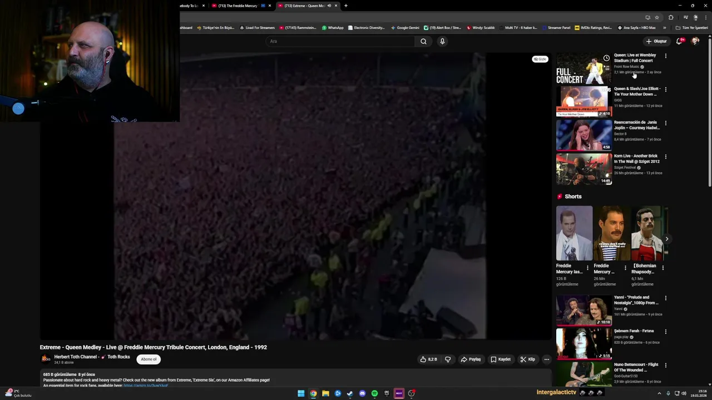The height and width of the screenshot is (400, 712).
Task: Open the video's more actions menu (three dots)
Action: (x=546, y=359)
